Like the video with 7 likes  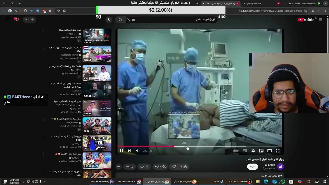click(x=184, y=167)
